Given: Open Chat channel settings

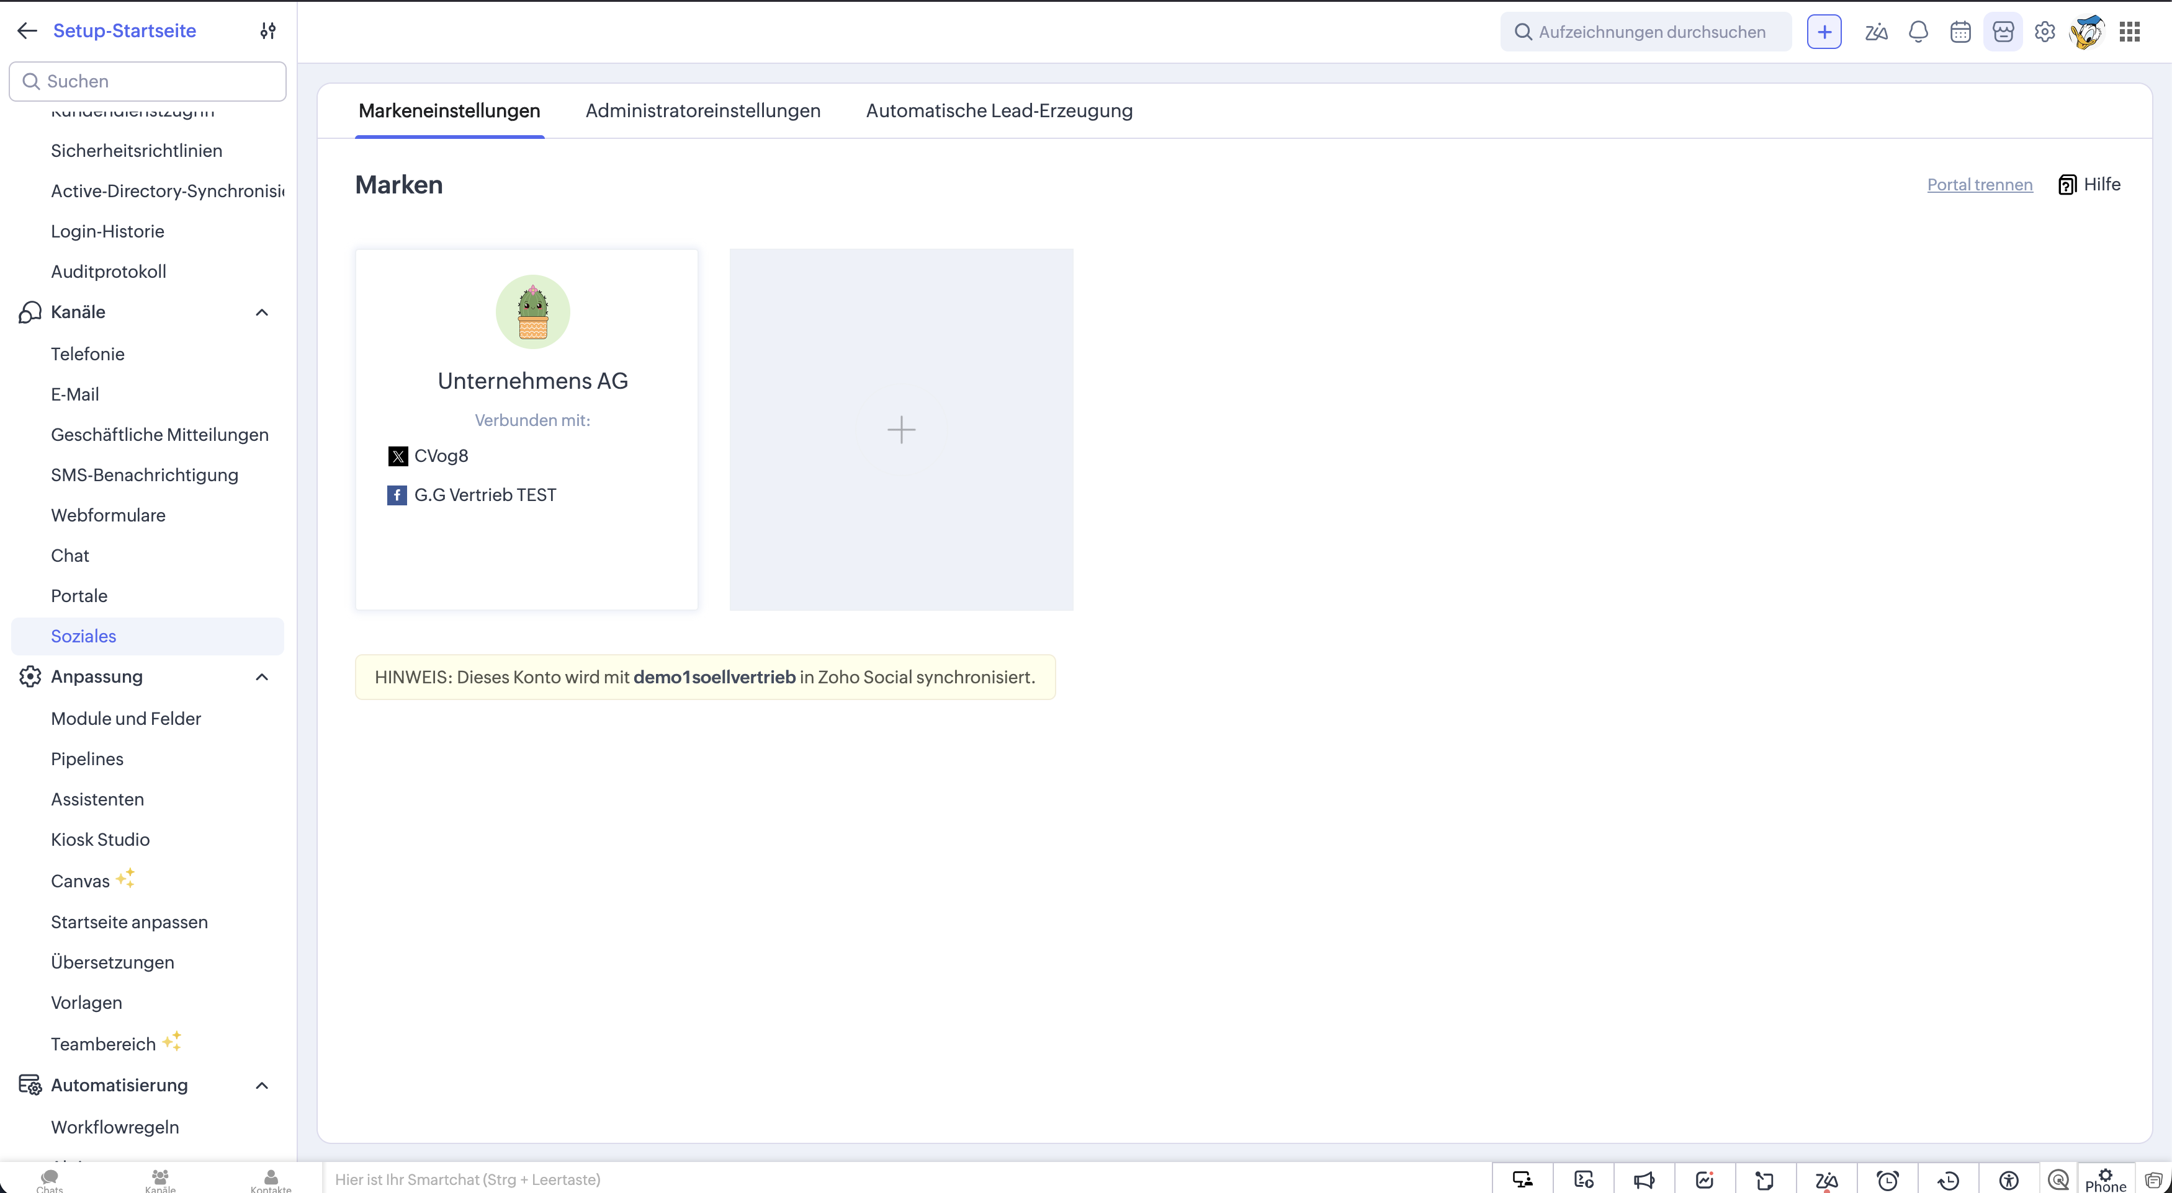Looking at the screenshot, I should point(70,556).
